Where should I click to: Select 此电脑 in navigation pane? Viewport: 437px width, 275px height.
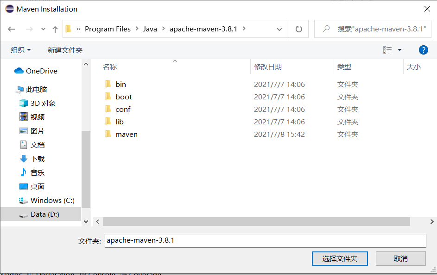pyautogui.click(x=31, y=90)
